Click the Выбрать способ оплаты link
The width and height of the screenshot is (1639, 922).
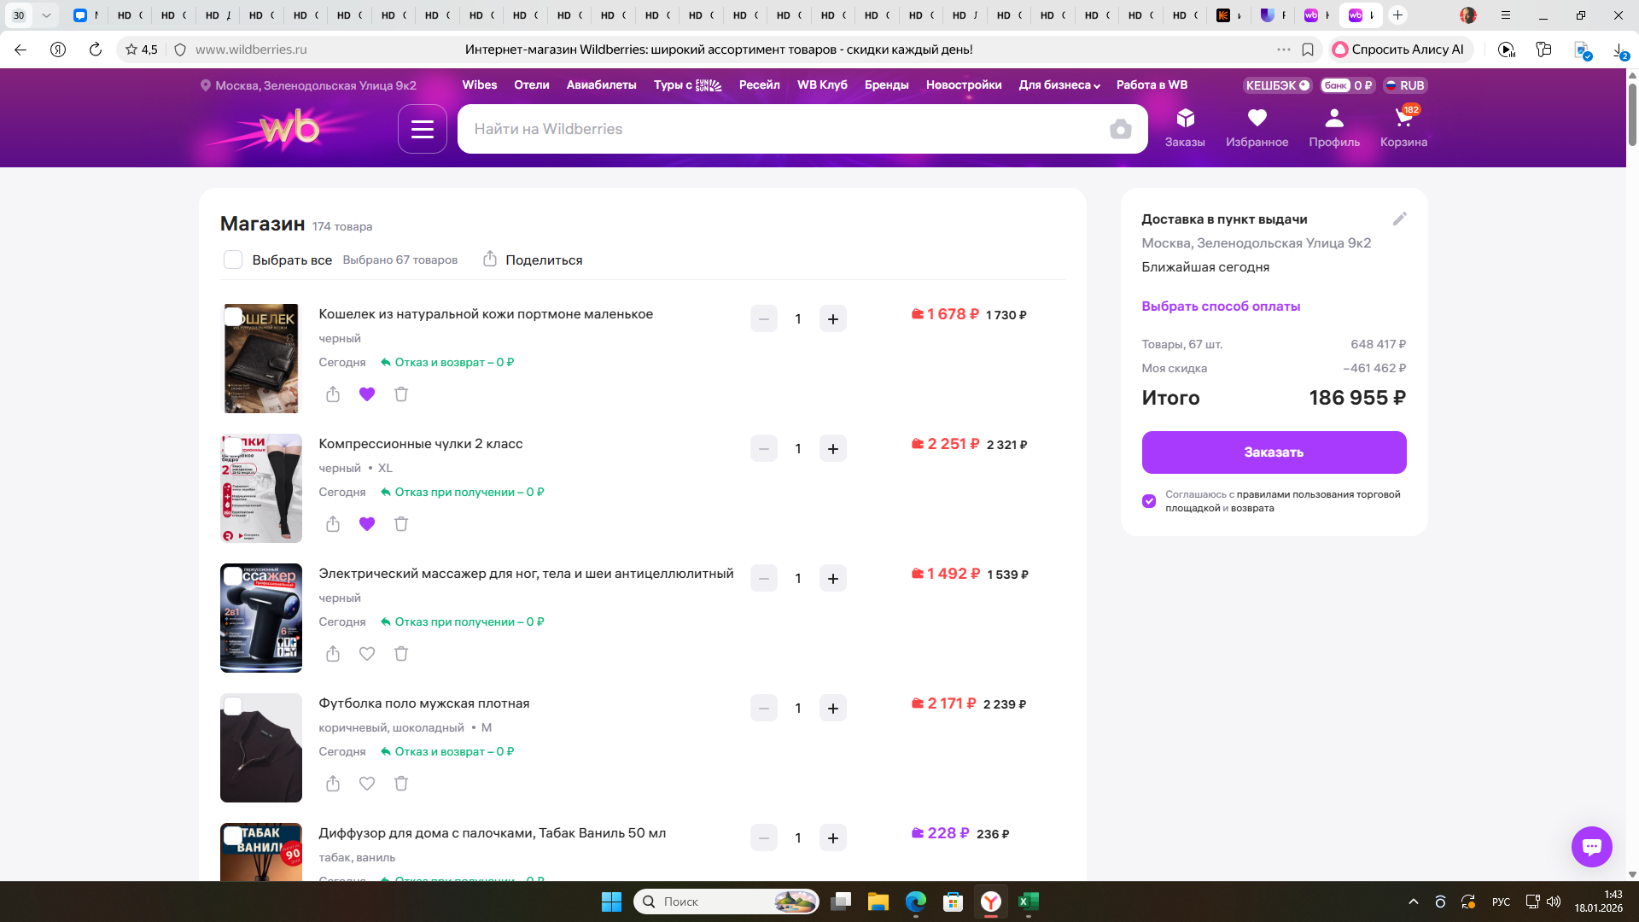[x=1221, y=306]
